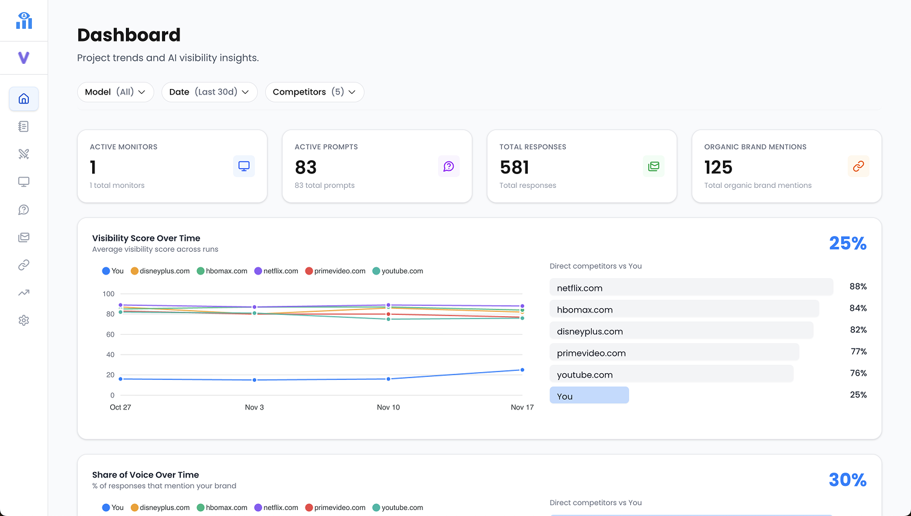Open the crossed swords competitors icon
This screenshot has width=911, height=516.
point(23,154)
